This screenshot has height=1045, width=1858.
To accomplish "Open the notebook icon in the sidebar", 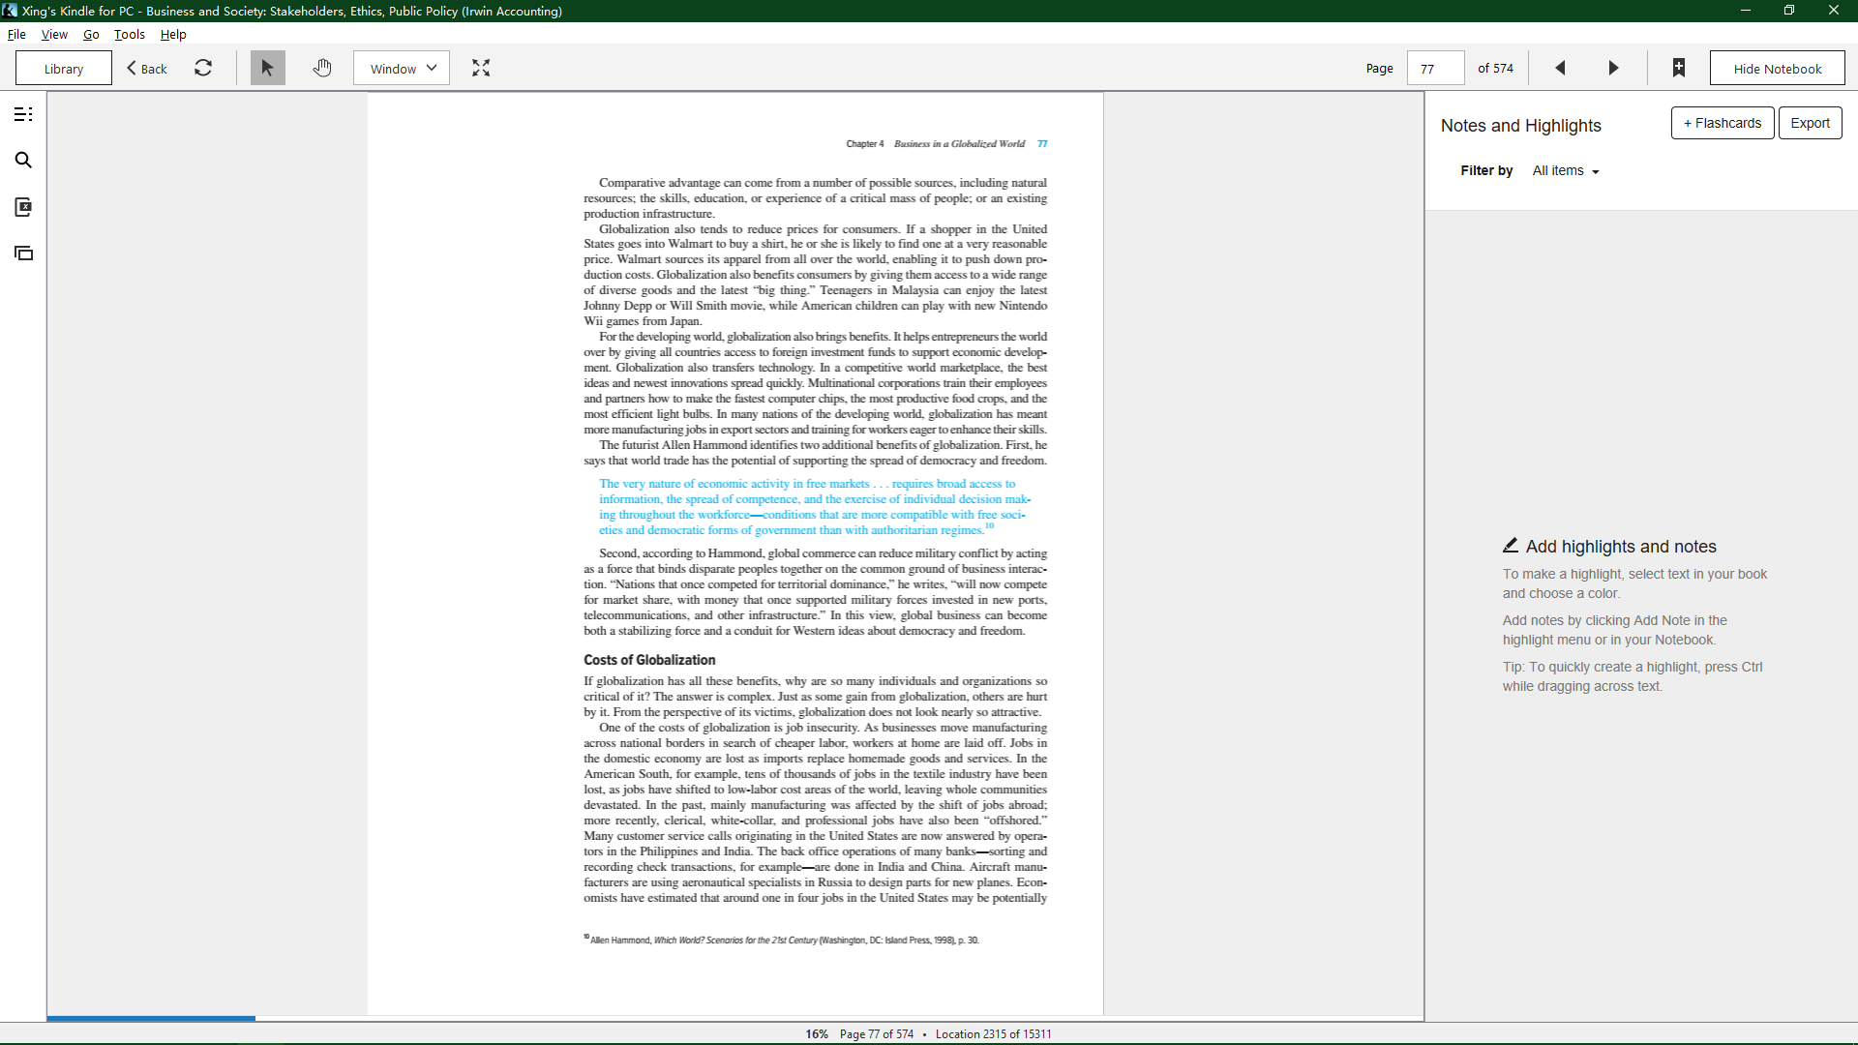I will 23,207.
